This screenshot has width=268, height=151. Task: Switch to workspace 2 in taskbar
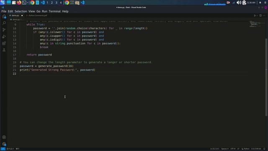coord(52,3)
